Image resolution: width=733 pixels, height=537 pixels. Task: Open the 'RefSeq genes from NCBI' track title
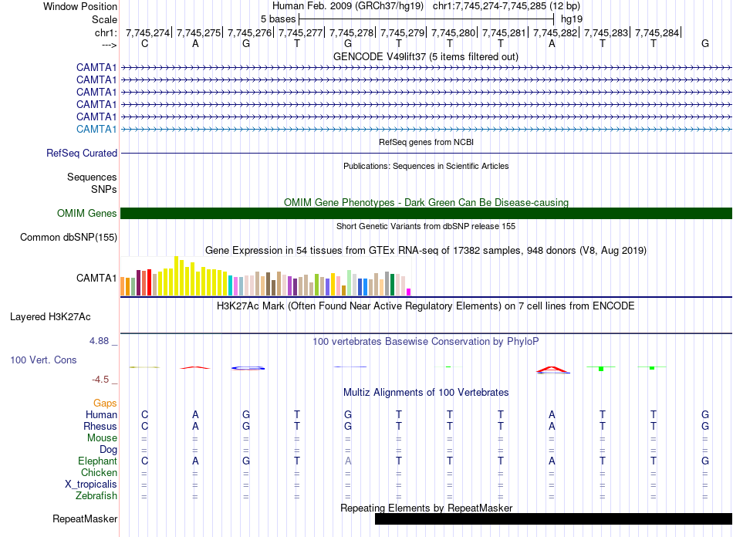[x=426, y=142]
